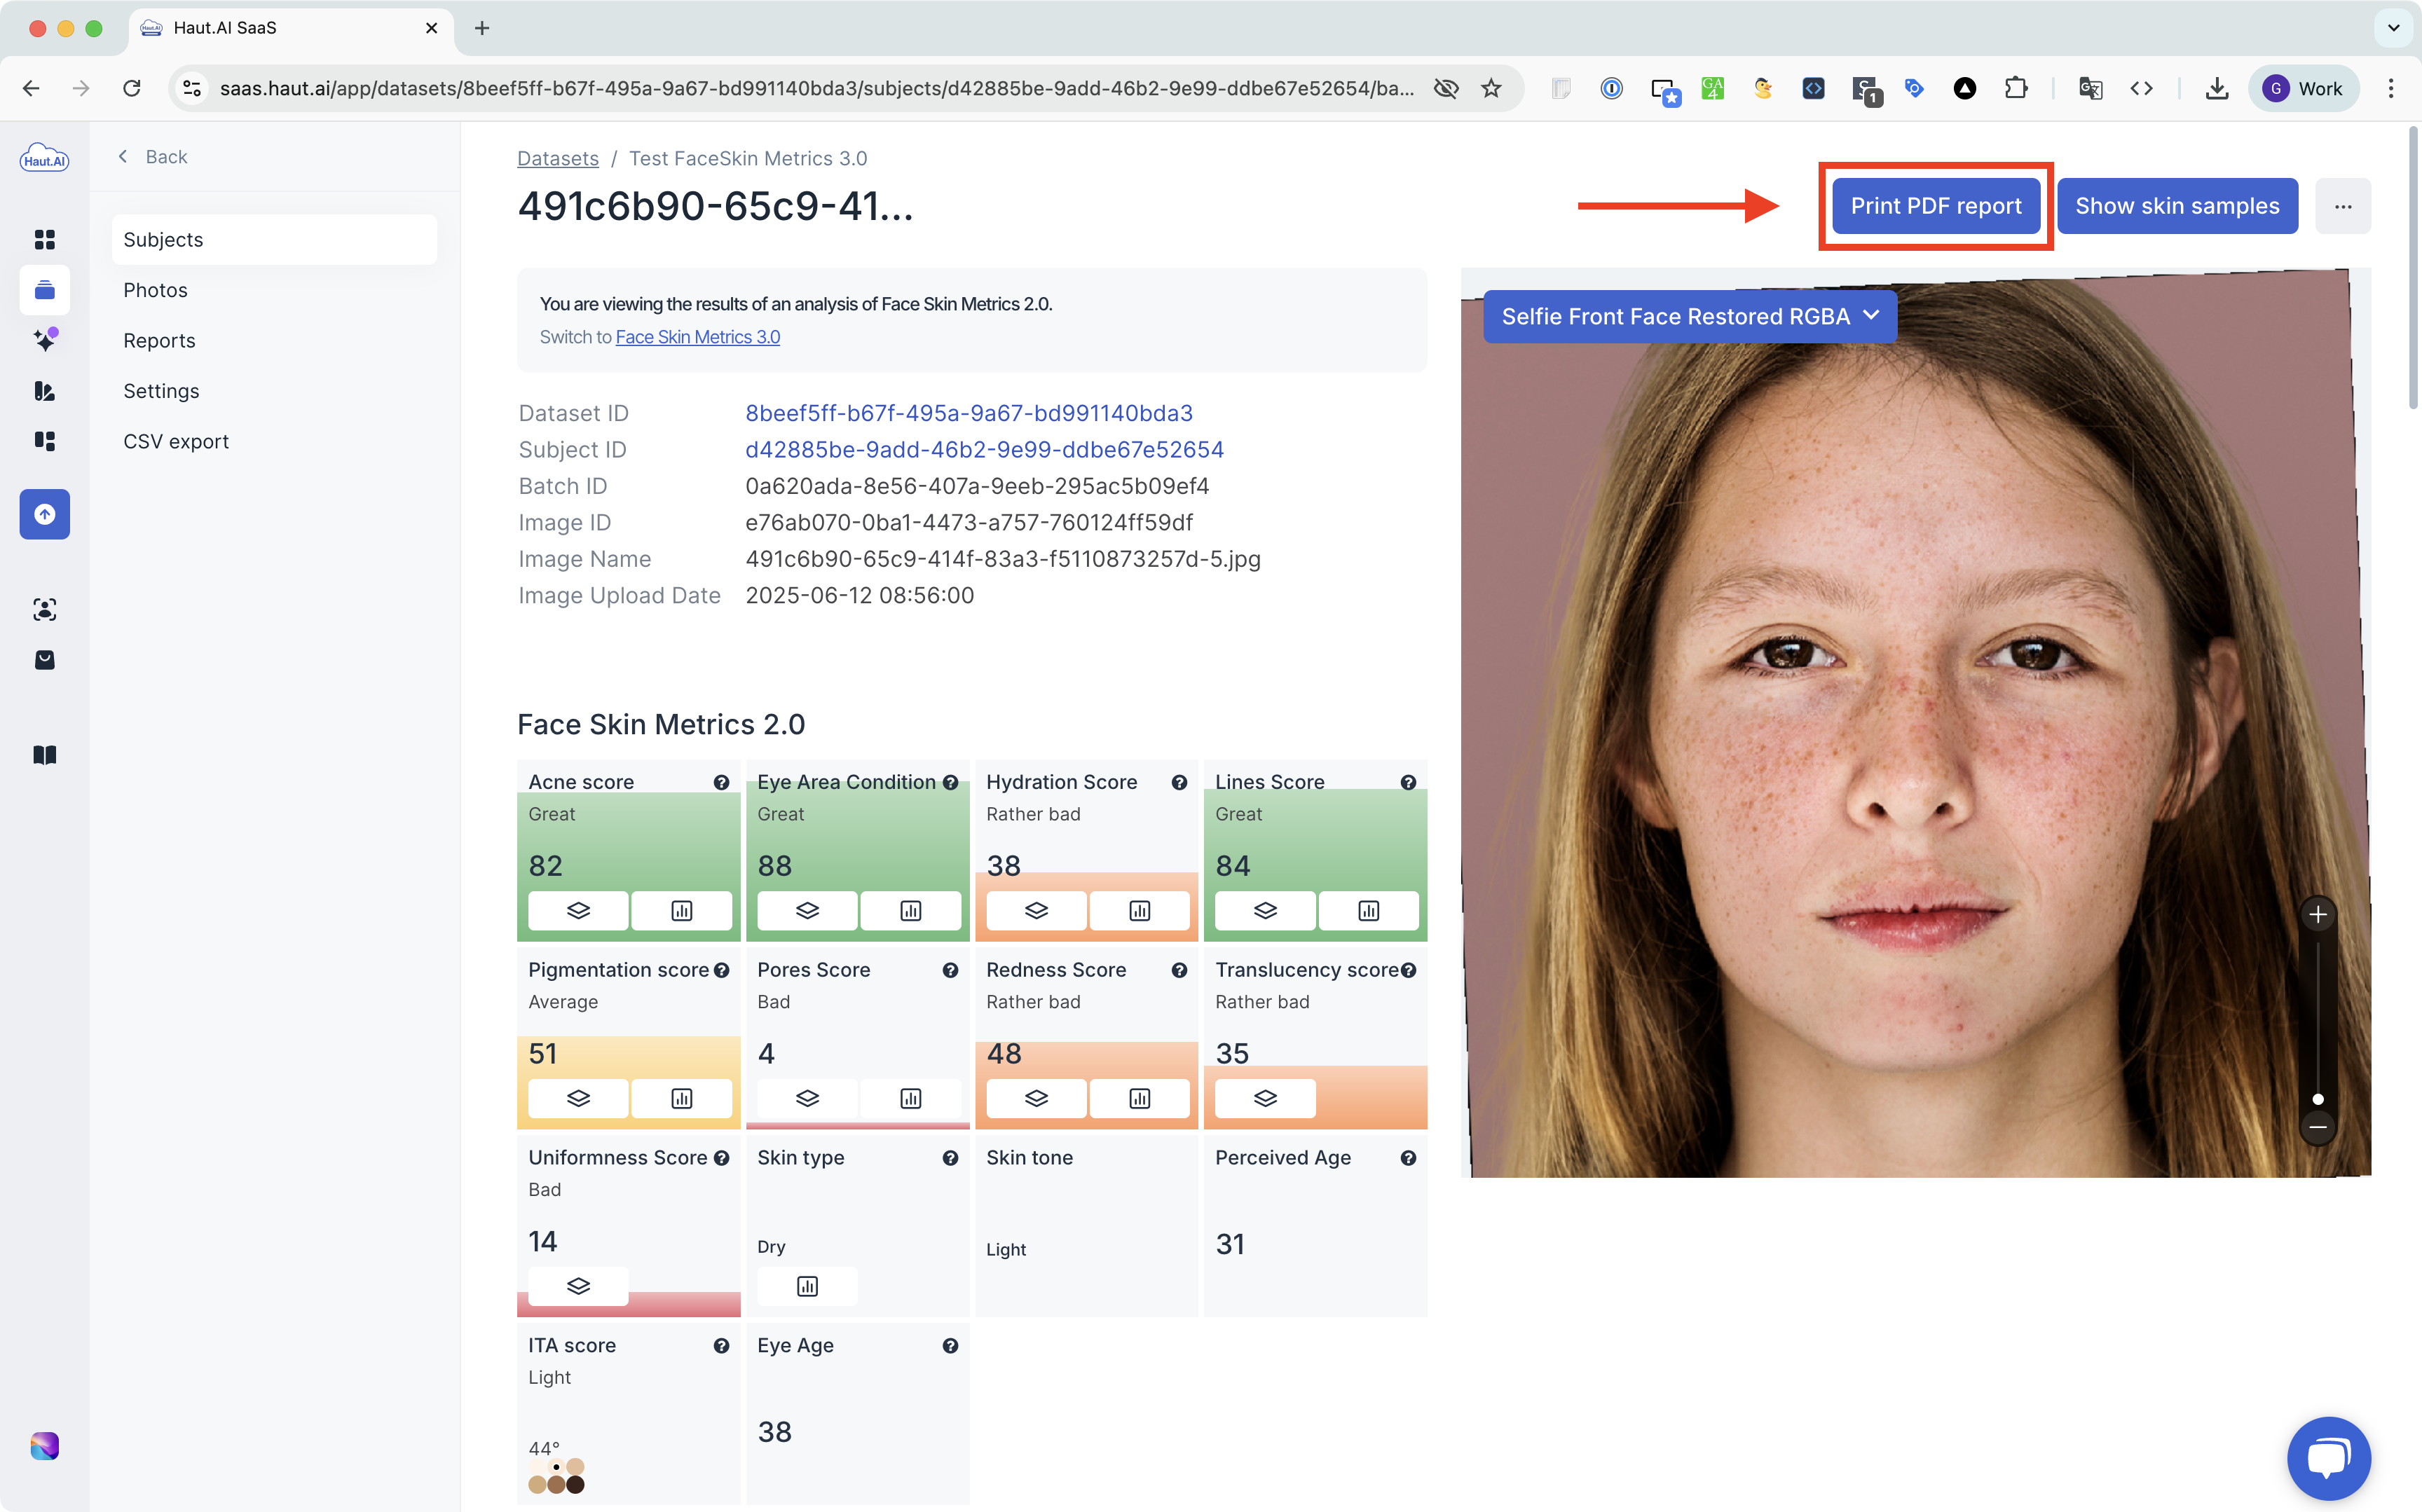2422x1512 pixels.
Task: Click the upload icon in left sidebar
Action: tap(45, 514)
